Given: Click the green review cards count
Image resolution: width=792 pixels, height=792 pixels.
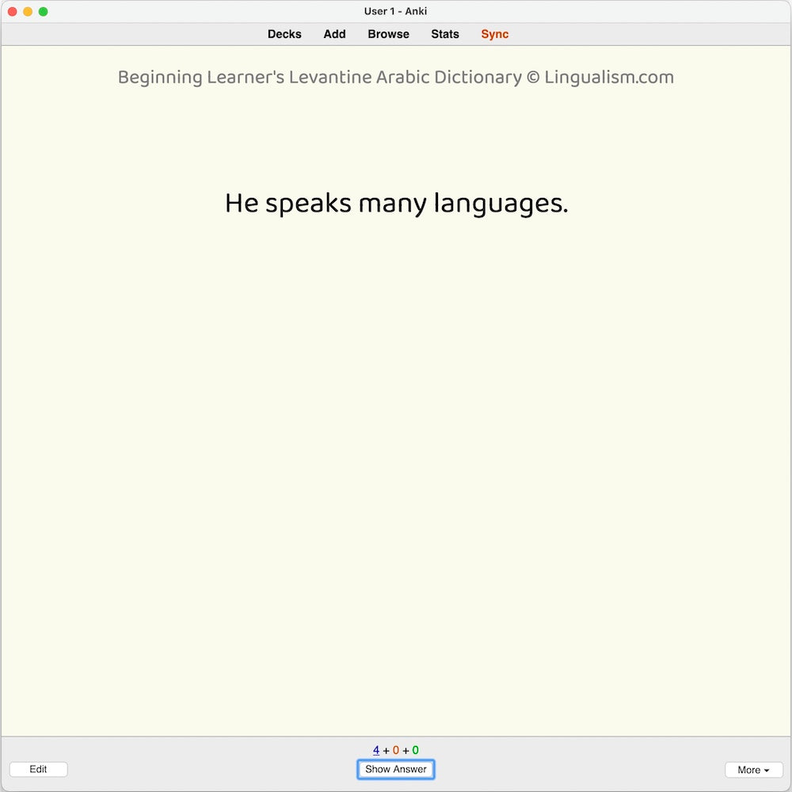Looking at the screenshot, I should pos(416,749).
